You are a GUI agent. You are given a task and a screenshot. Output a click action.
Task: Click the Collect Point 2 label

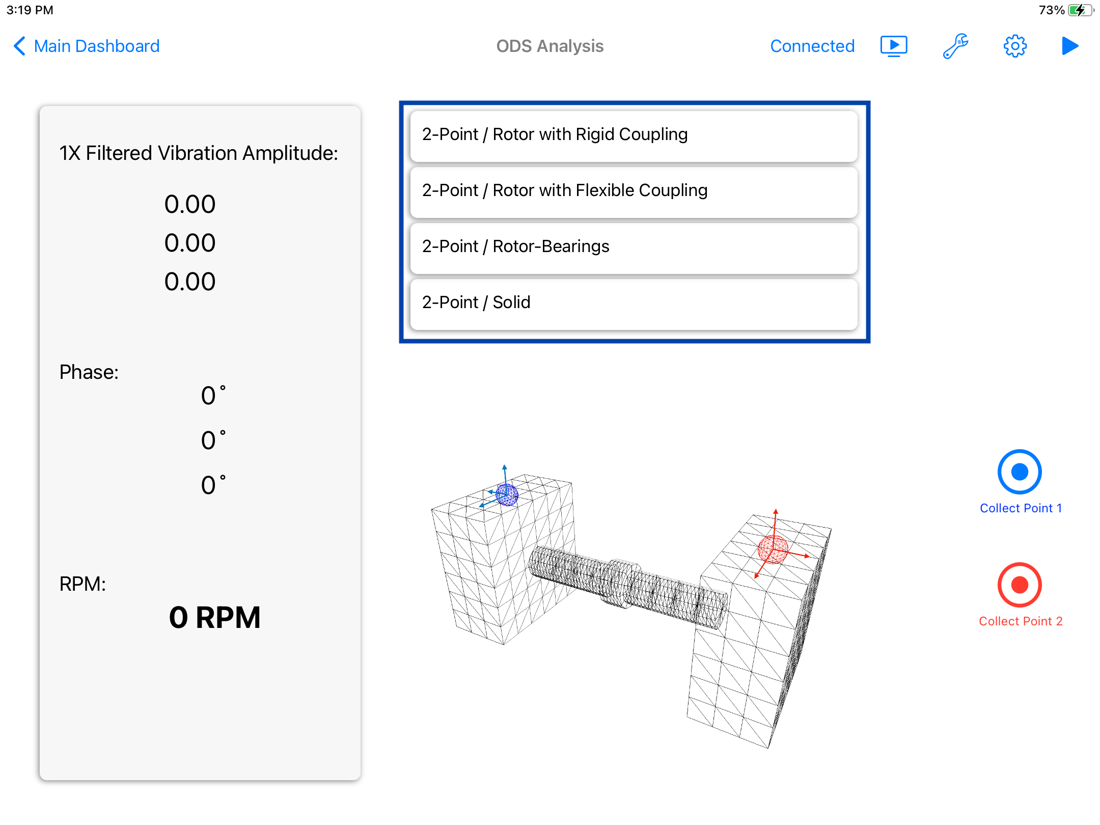pyautogui.click(x=1021, y=621)
